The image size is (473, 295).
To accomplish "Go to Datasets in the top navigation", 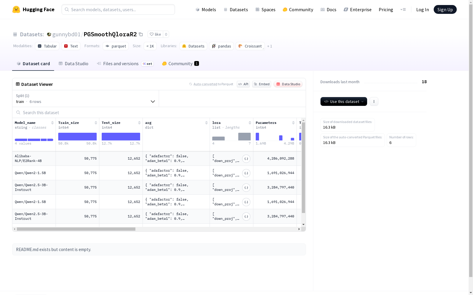I will 236,10.
